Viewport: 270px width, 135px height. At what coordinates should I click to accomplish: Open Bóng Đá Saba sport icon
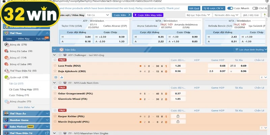6,51
